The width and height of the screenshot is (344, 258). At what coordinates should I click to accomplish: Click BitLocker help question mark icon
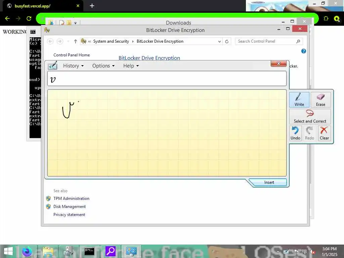tap(304, 51)
